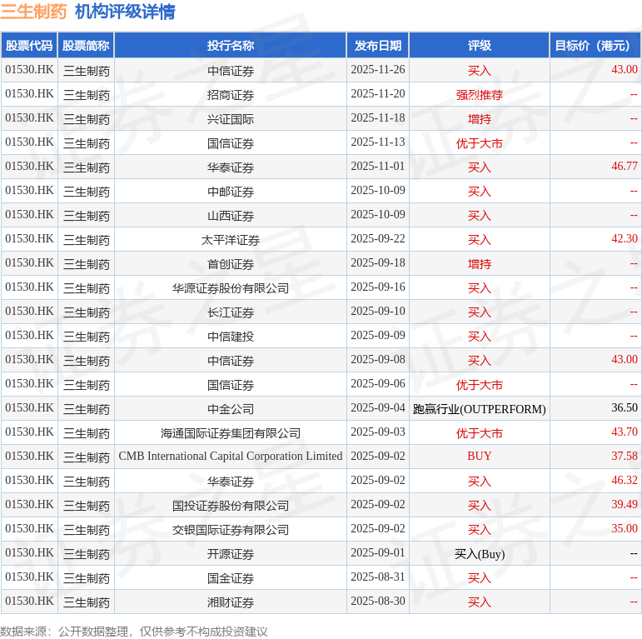Click the date 2025-08-31
The width and height of the screenshot is (642, 639).
click(x=378, y=577)
